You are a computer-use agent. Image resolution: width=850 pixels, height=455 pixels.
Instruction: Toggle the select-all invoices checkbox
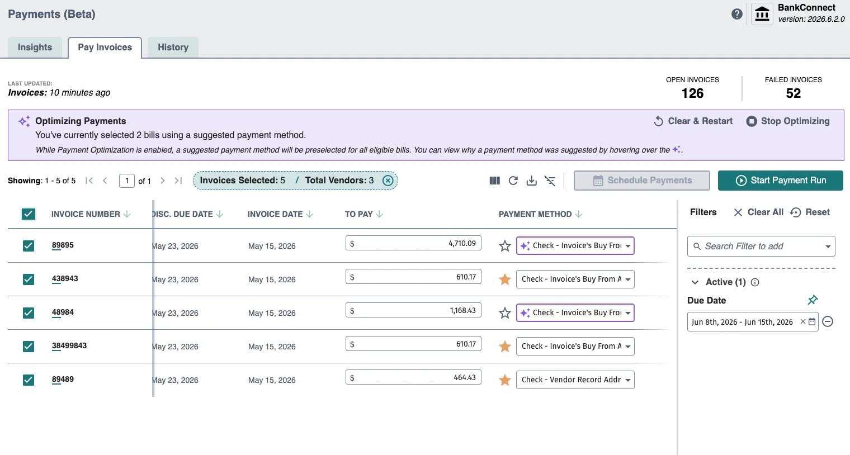click(x=29, y=214)
